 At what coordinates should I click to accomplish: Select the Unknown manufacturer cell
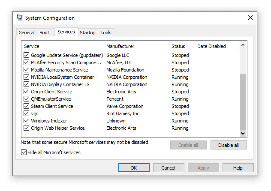(116, 121)
